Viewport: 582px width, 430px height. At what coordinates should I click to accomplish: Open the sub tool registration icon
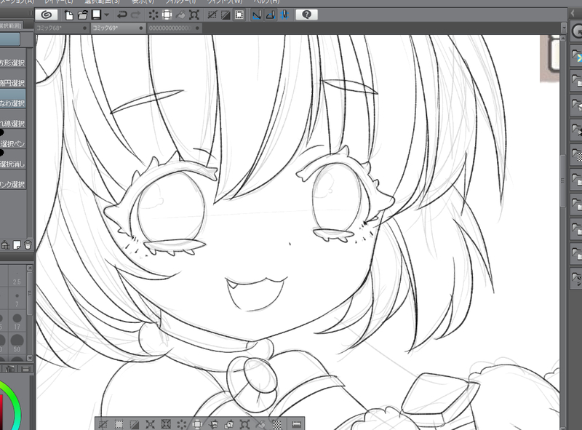coord(5,245)
